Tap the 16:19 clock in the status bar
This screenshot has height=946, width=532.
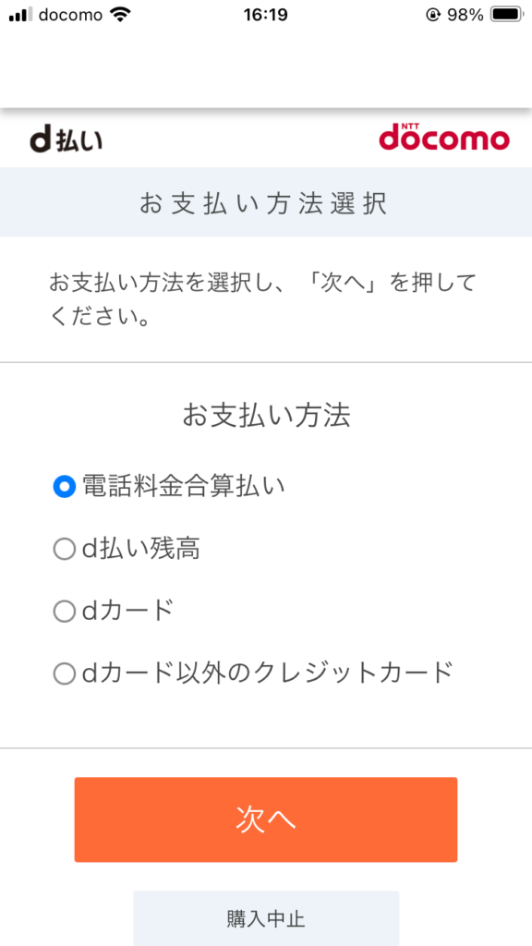pyautogui.click(x=266, y=14)
